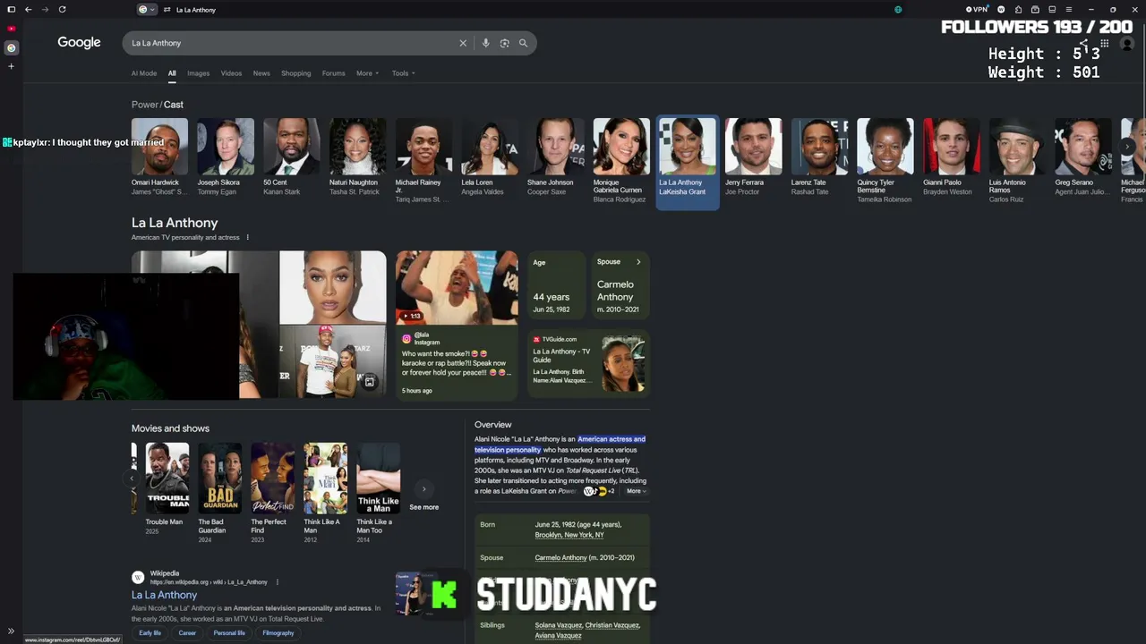Select the 50 Cent cast card

[x=291, y=157]
